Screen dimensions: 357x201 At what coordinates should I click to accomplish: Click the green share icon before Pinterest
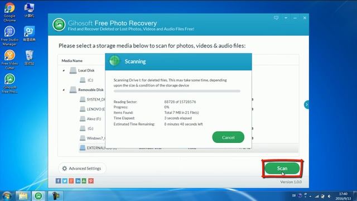[84, 181]
